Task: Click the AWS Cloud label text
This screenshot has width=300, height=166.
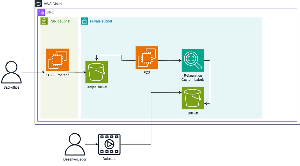Action: coord(53,4)
